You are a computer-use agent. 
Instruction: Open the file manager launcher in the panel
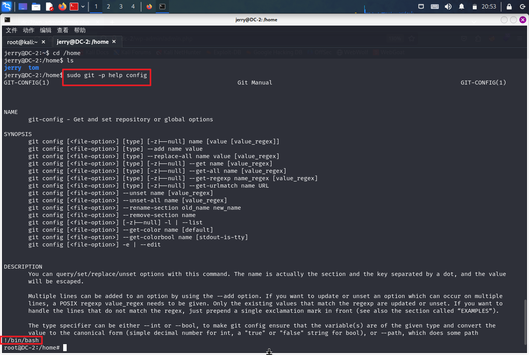point(36,7)
